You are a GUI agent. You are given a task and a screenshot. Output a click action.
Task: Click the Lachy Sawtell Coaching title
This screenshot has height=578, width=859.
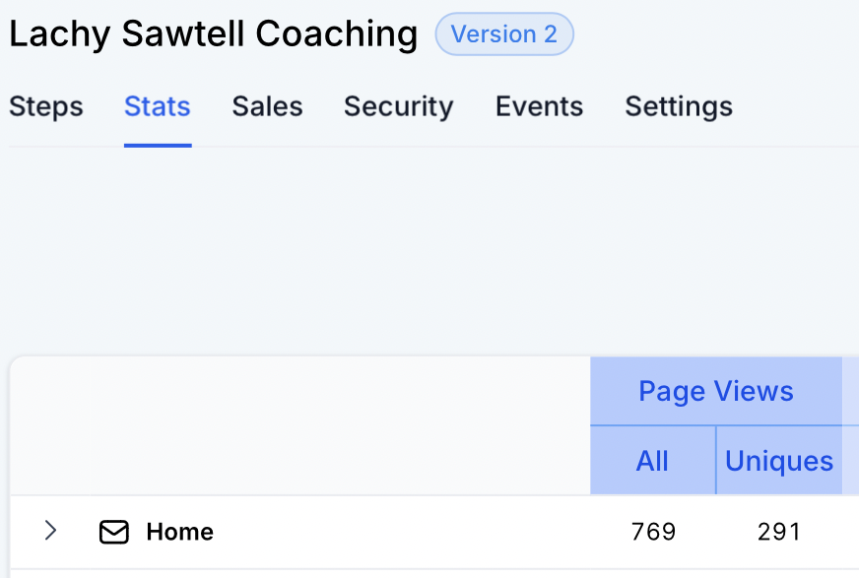214,34
